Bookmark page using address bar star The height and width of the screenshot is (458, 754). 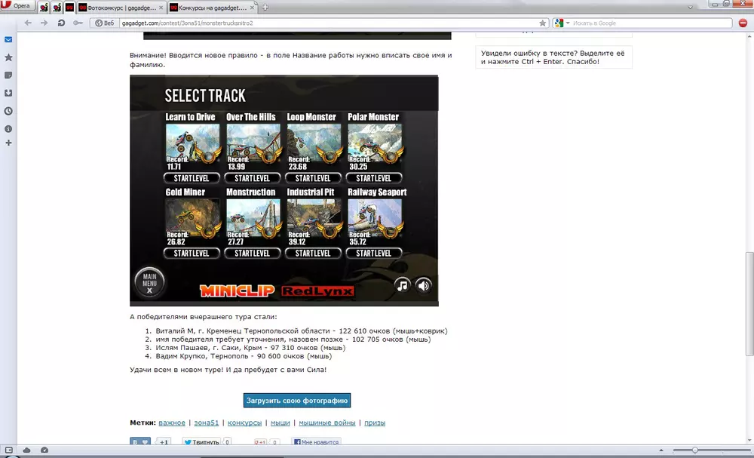tap(542, 23)
